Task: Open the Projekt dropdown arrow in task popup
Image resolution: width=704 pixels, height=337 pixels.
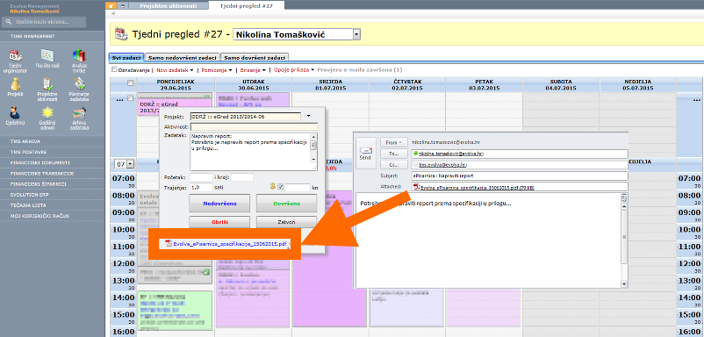Action: pyautogui.click(x=308, y=116)
